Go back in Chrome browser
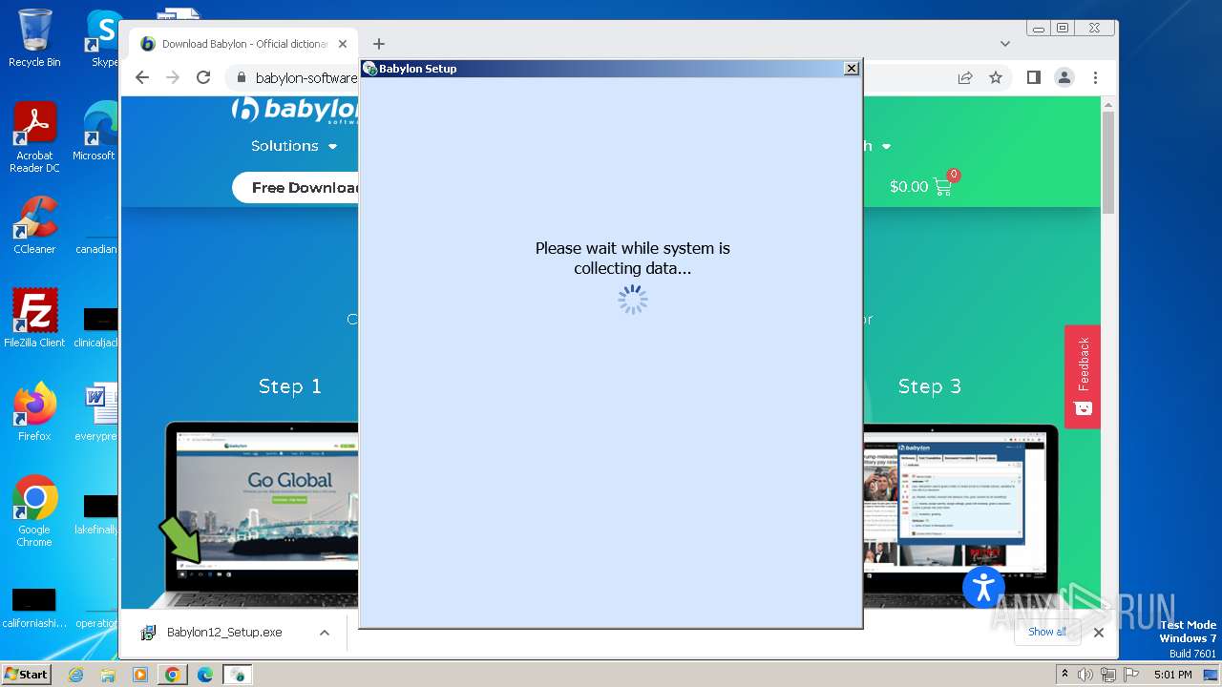The width and height of the screenshot is (1222, 687). click(x=142, y=77)
